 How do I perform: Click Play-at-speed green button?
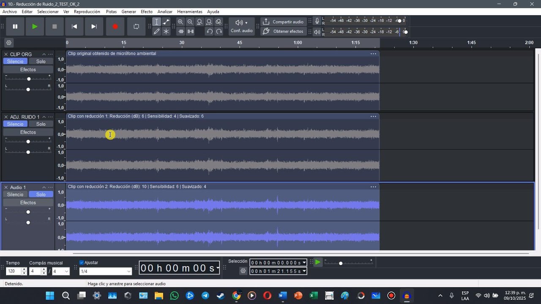317,262
